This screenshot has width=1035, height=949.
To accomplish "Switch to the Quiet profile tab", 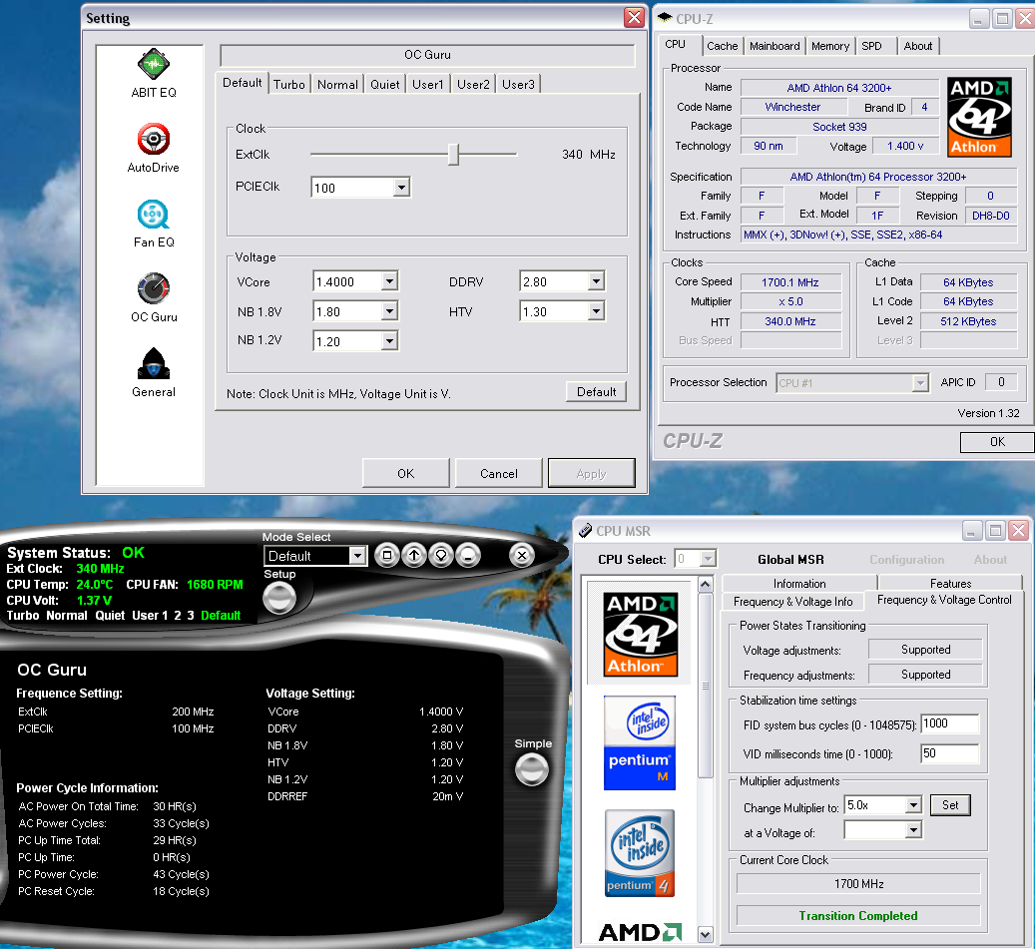I will click(385, 85).
